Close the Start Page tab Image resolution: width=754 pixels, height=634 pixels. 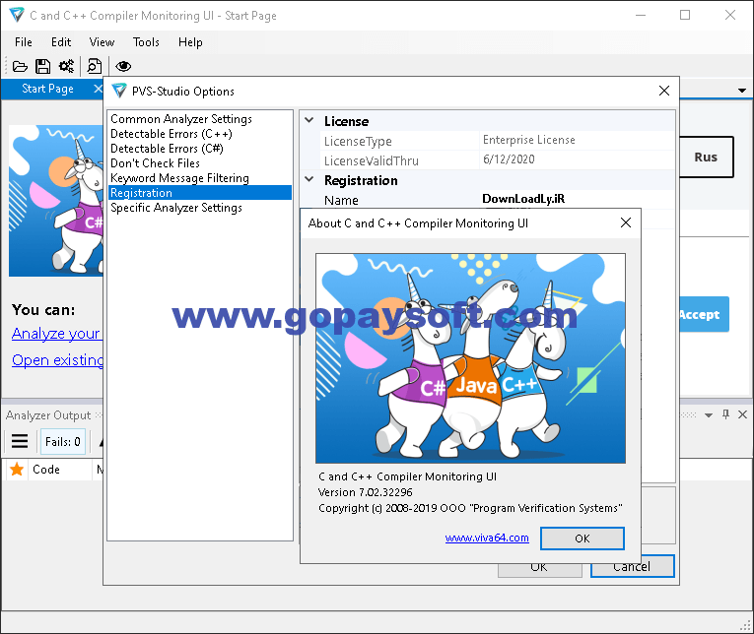pos(98,89)
